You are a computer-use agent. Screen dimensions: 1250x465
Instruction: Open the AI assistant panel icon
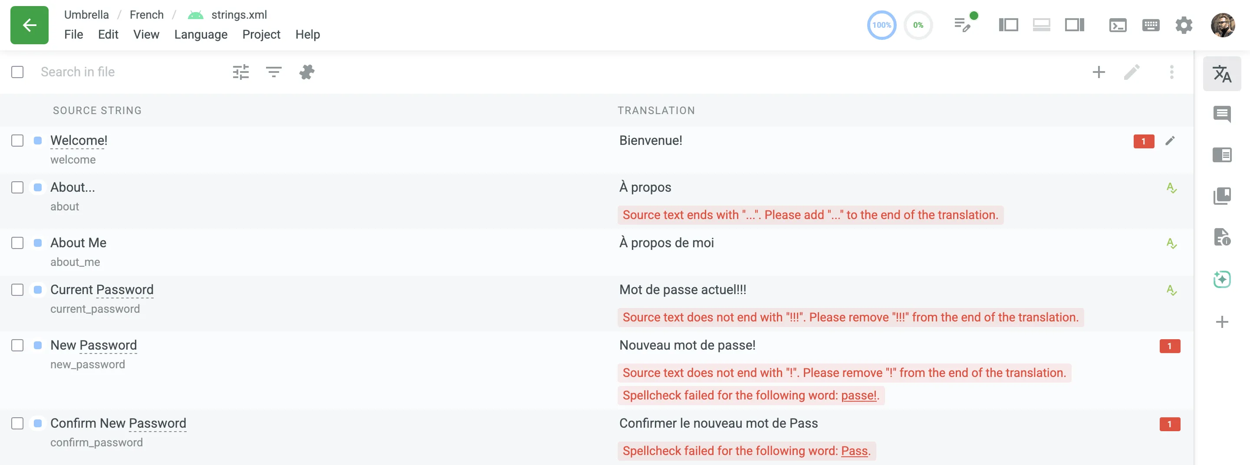pyautogui.click(x=1222, y=279)
